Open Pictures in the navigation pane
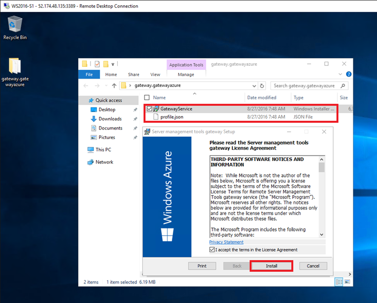The width and height of the screenshot is (377, 303). click(107, 137)
